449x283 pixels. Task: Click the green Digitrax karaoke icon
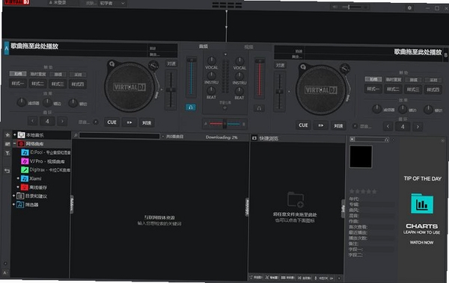tap(25, 170)
